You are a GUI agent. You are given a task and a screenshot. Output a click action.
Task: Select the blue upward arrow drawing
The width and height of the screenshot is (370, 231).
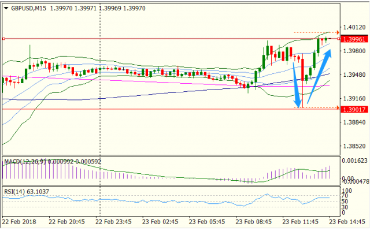[x=319, y=75]
